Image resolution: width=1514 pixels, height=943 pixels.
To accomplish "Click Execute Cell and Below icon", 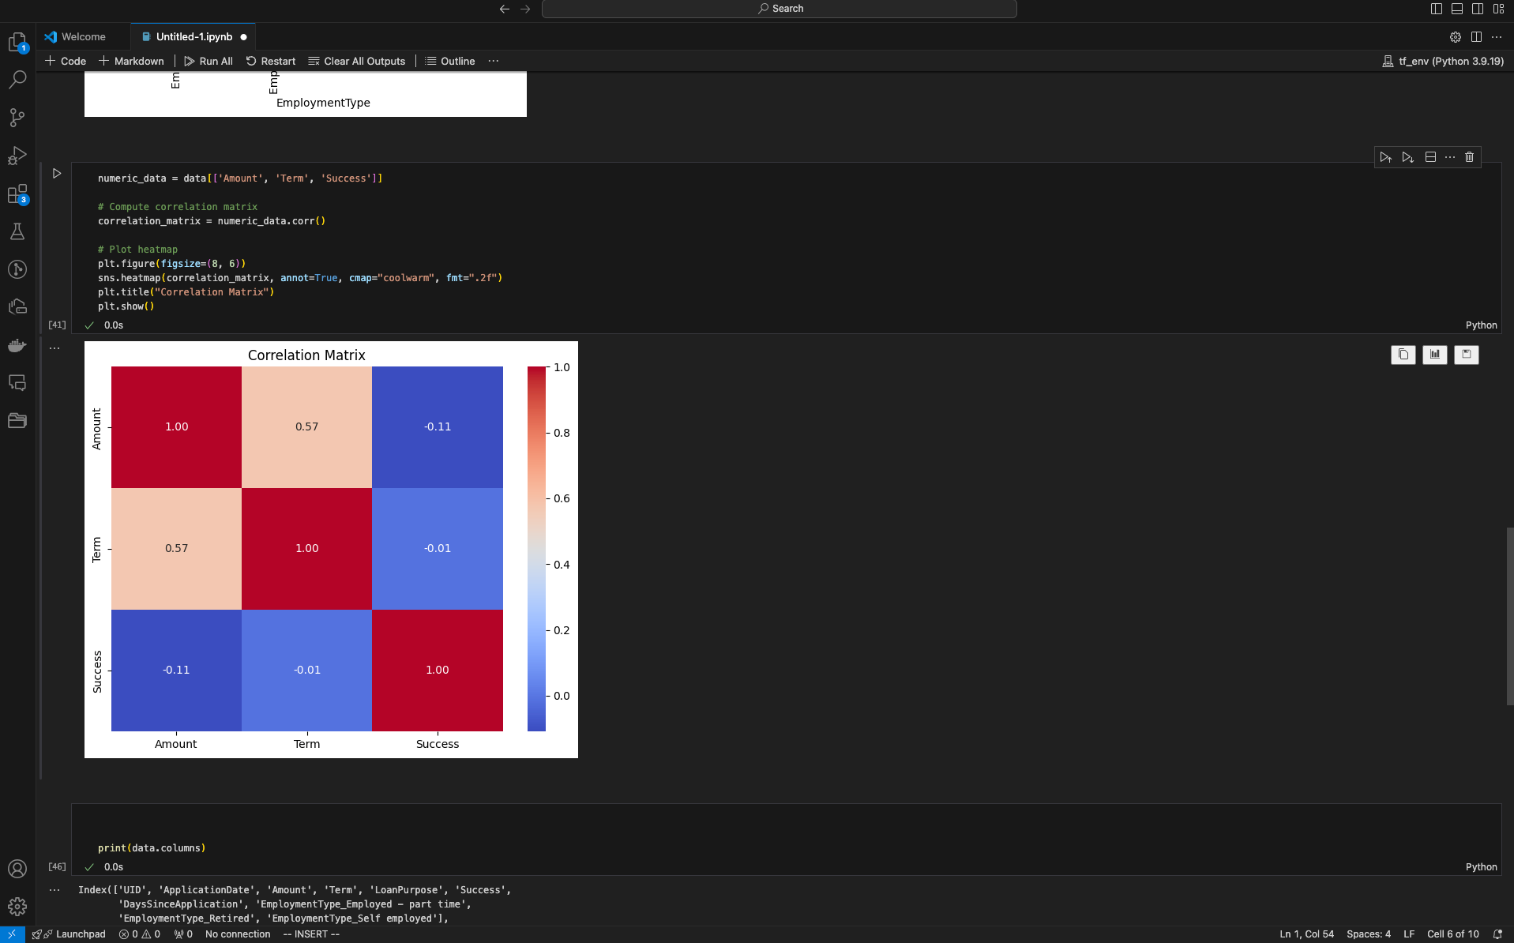I will [1408, 157].
